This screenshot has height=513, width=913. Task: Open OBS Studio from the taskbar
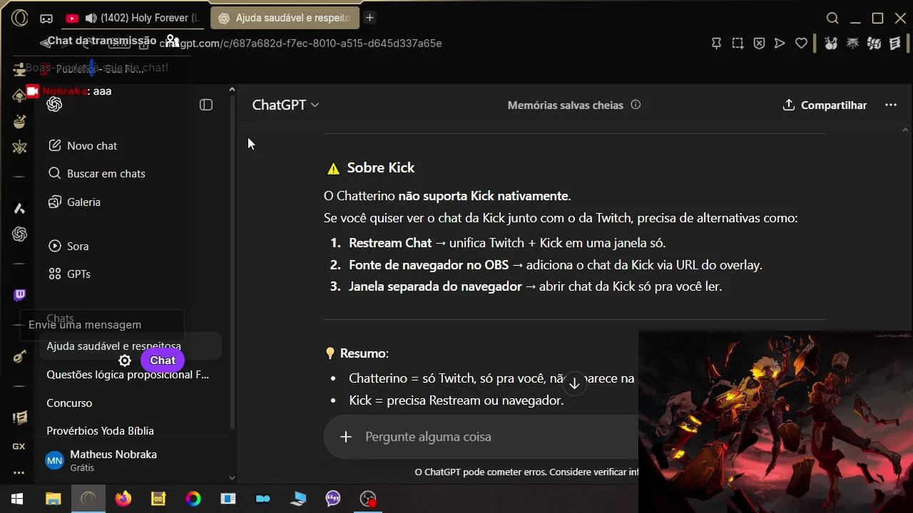pos(368,499)
